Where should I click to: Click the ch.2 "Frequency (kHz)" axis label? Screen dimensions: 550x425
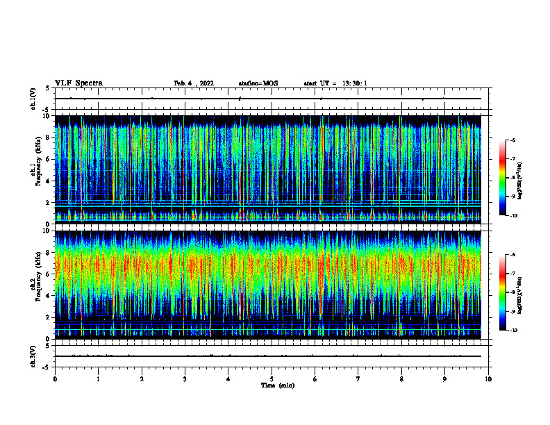(x=38, y=276)
